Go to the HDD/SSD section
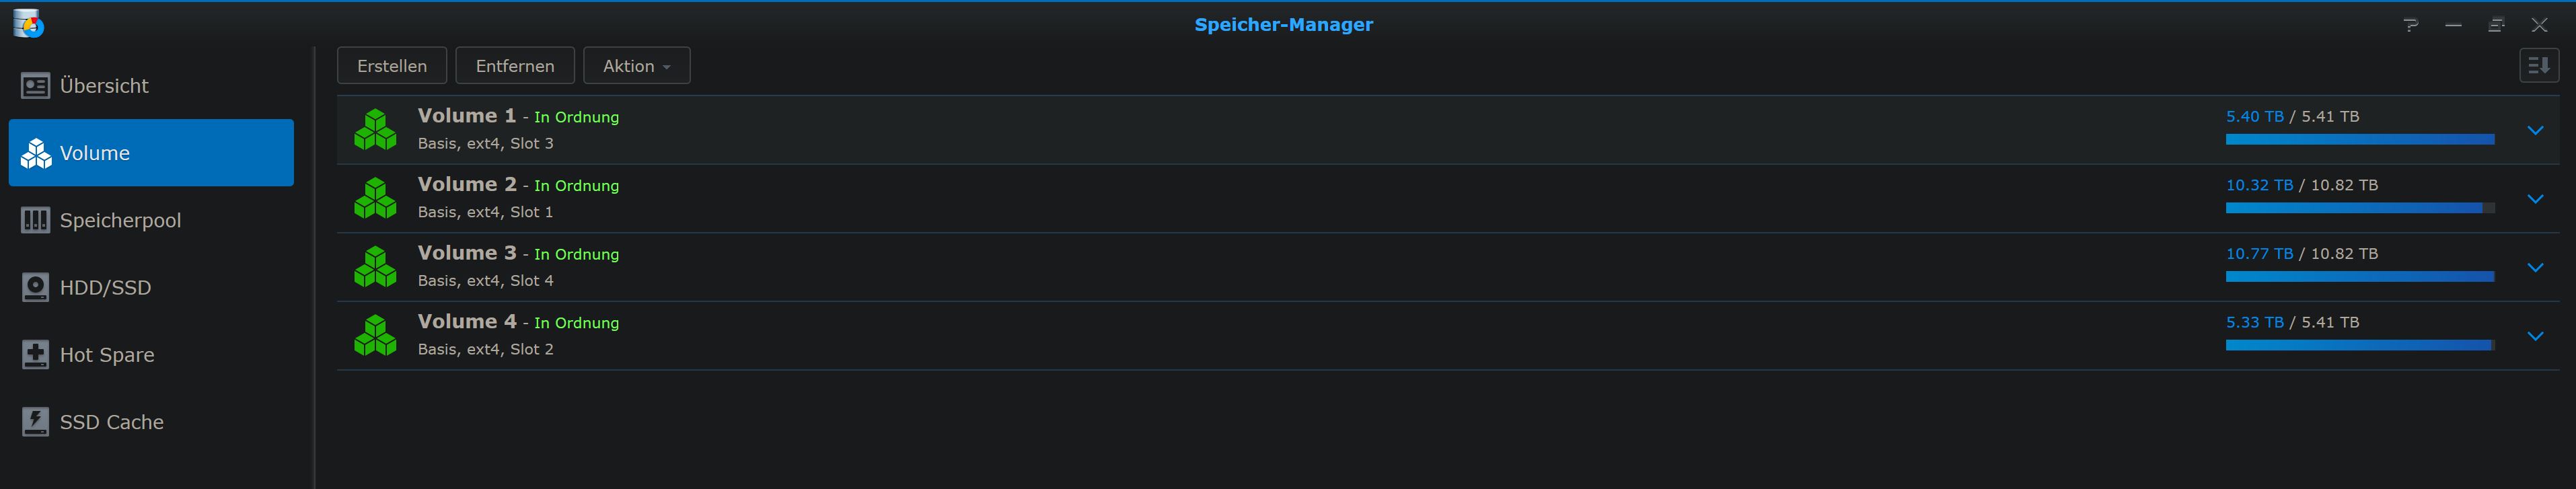Viewport: 2576px width, 489px height. (105, 288)
